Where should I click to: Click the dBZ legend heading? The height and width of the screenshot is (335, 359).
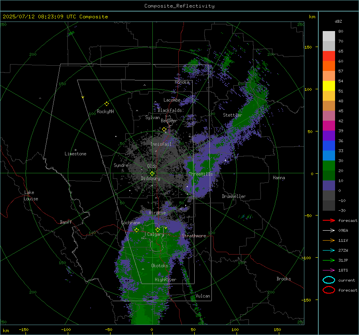click(338, 21)
